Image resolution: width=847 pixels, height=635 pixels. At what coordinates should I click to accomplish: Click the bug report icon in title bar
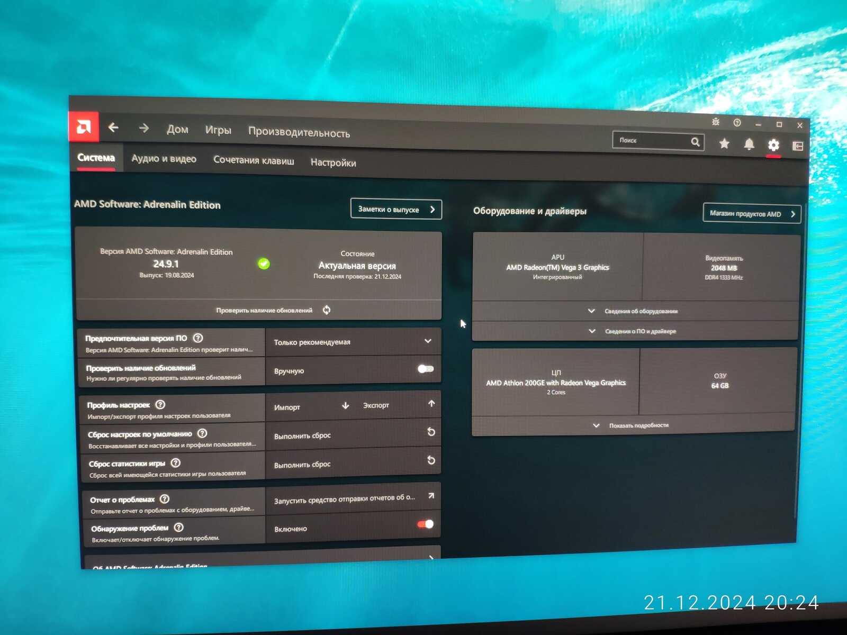coord(716,122)
